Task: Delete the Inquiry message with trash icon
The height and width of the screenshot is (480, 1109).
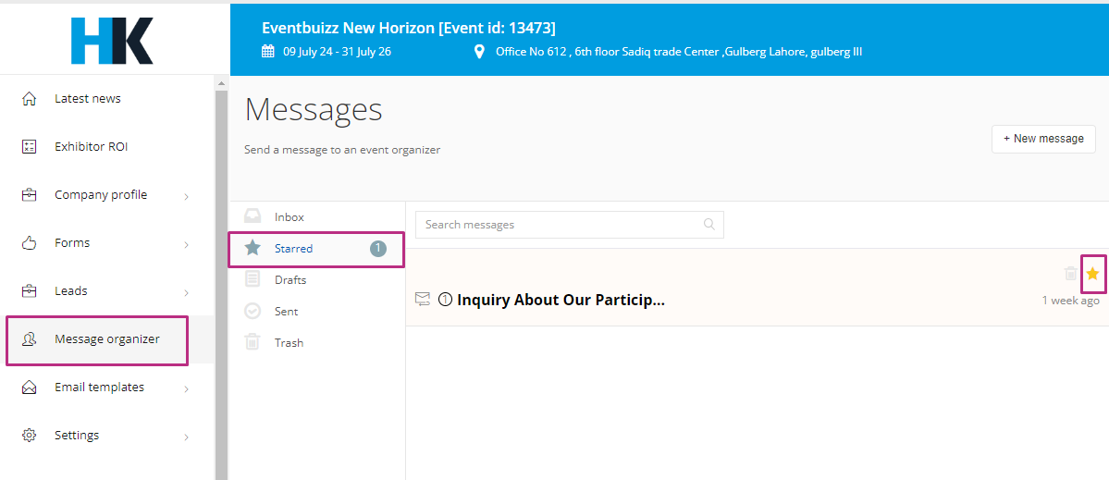Action: tap(1071, 273)
